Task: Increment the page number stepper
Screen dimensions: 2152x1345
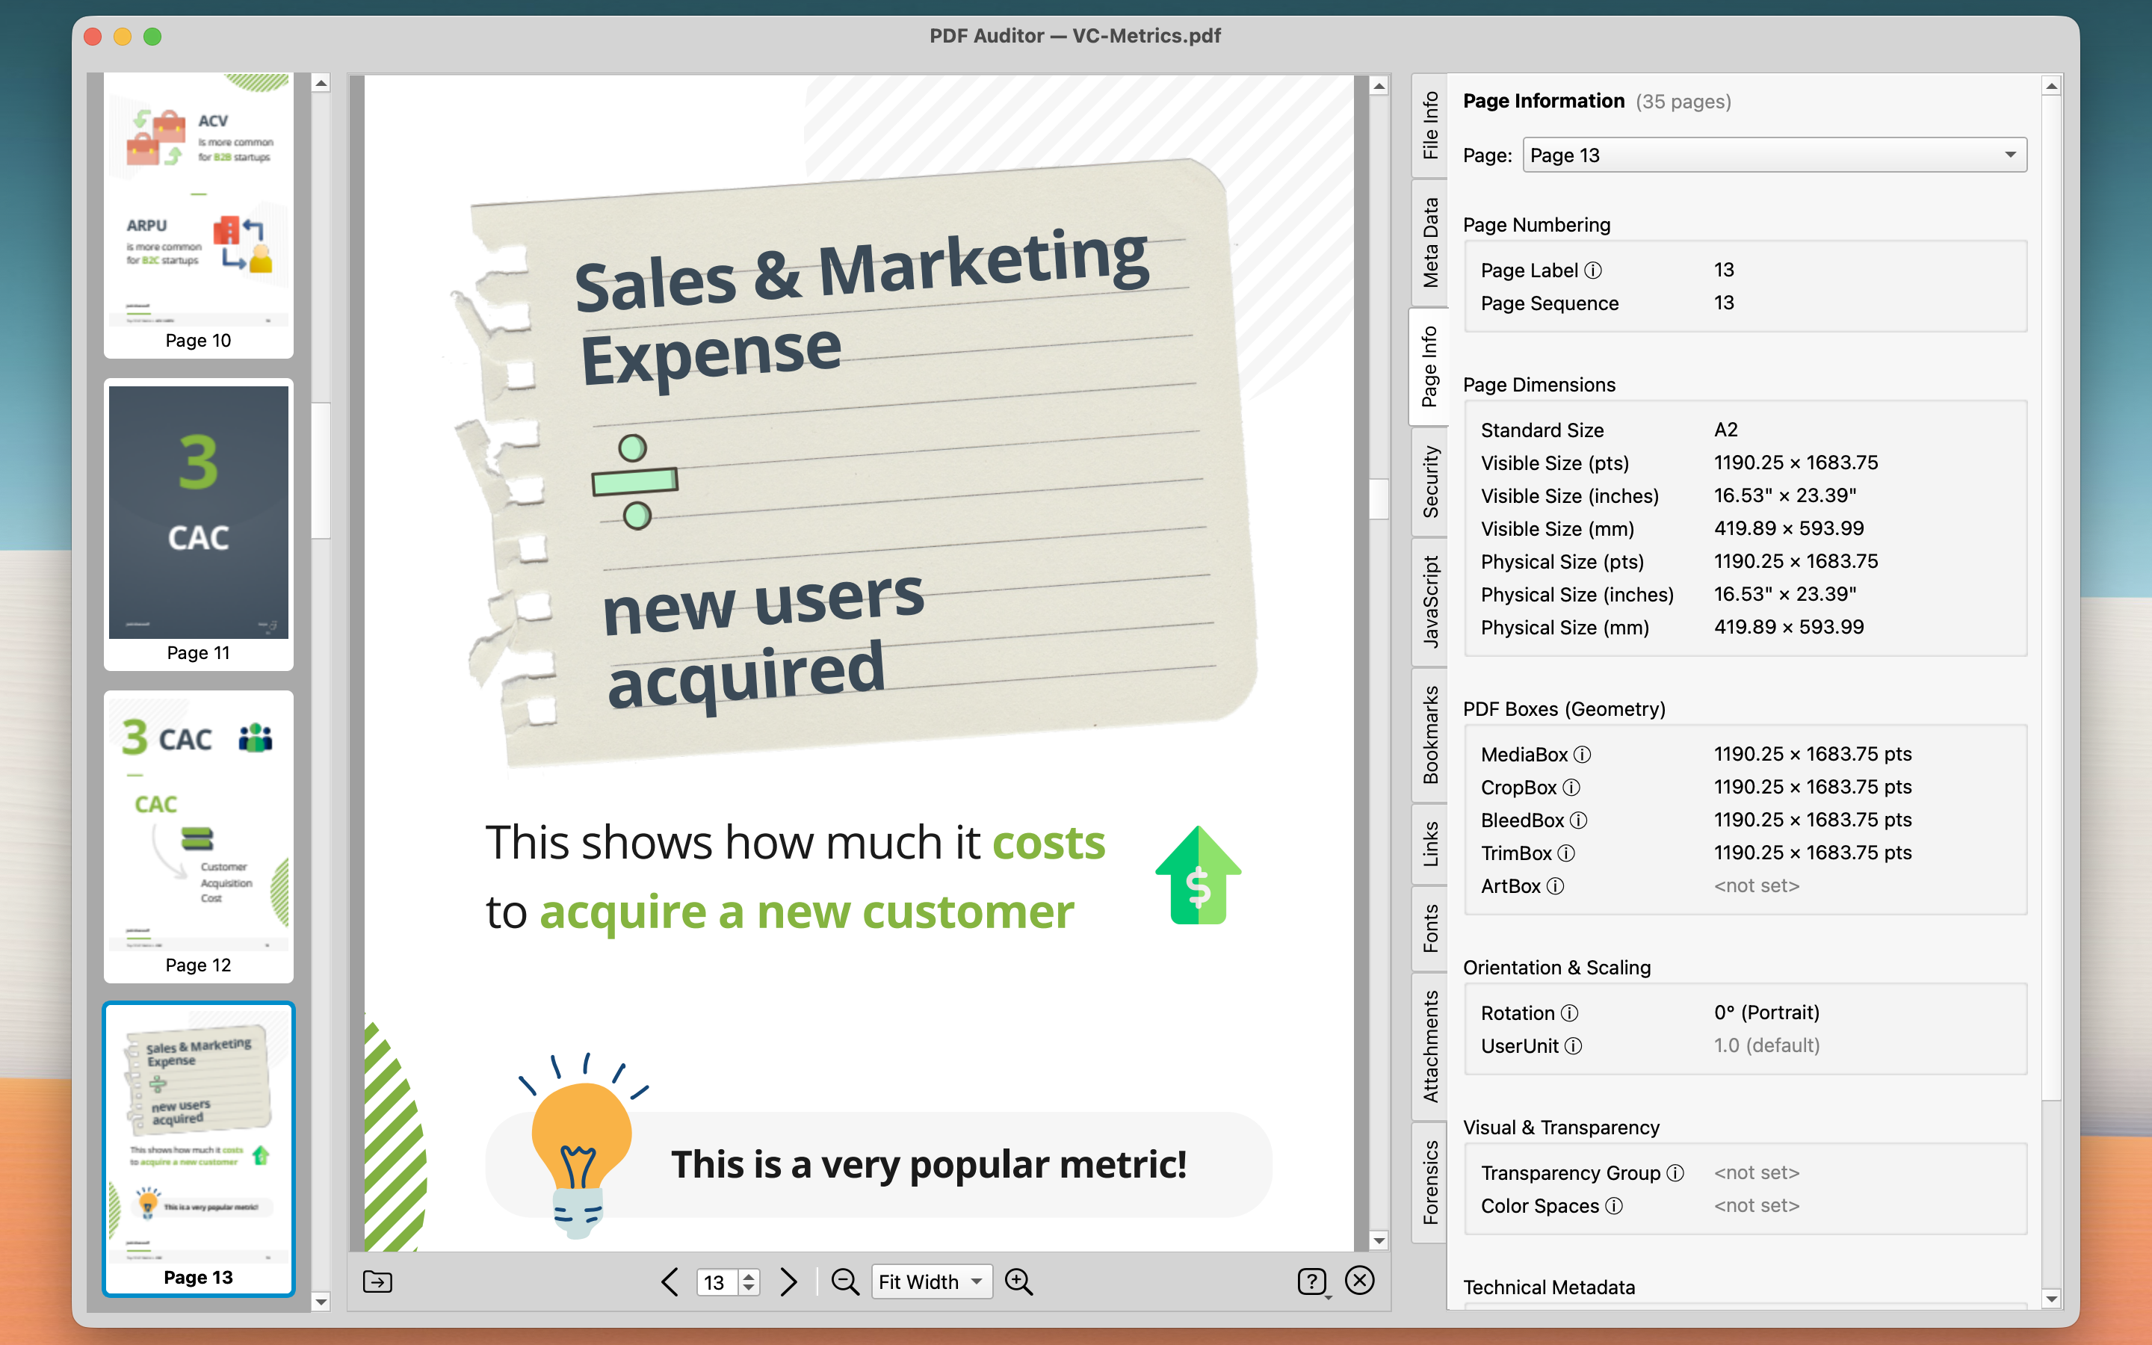Action: (749, 1276)
